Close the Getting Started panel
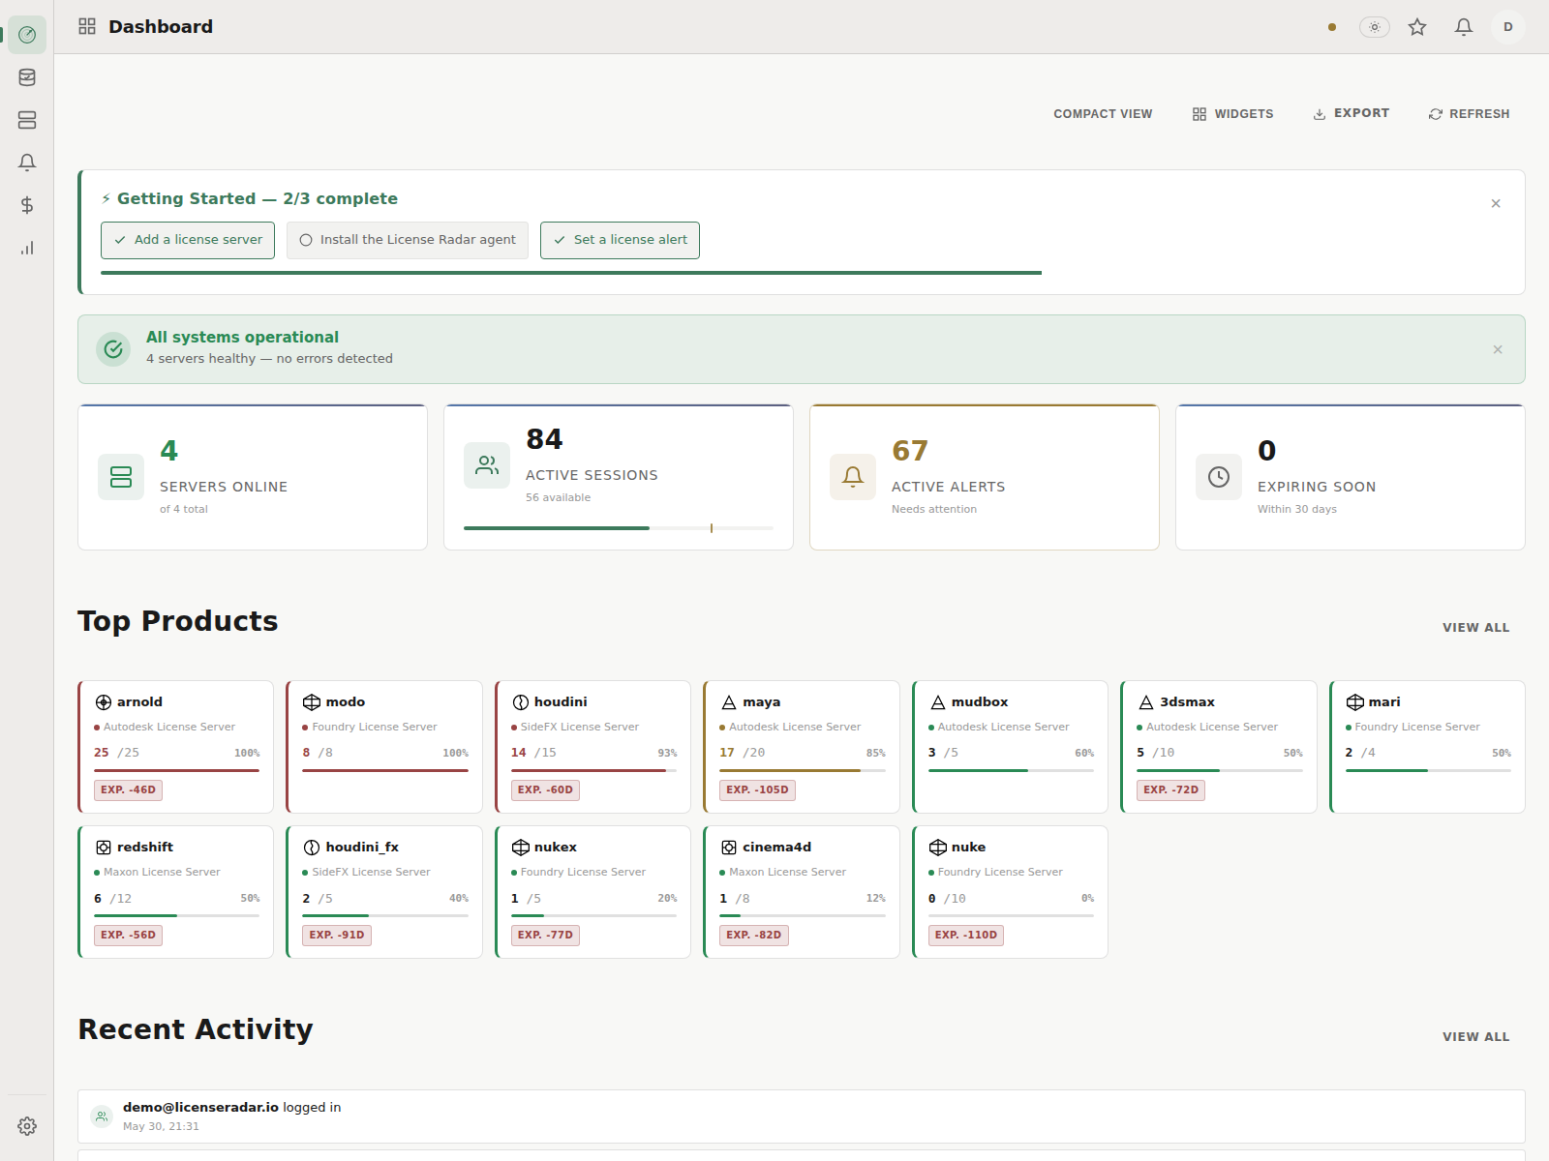The image size is (1549, 1161). [x=1496, y=203]
